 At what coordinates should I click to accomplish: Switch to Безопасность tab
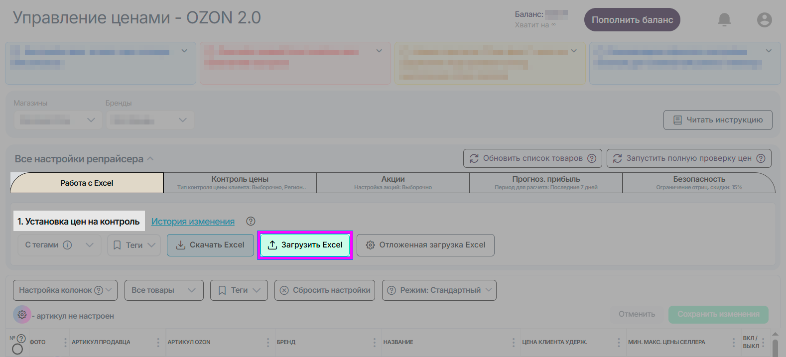coord(699,183)
